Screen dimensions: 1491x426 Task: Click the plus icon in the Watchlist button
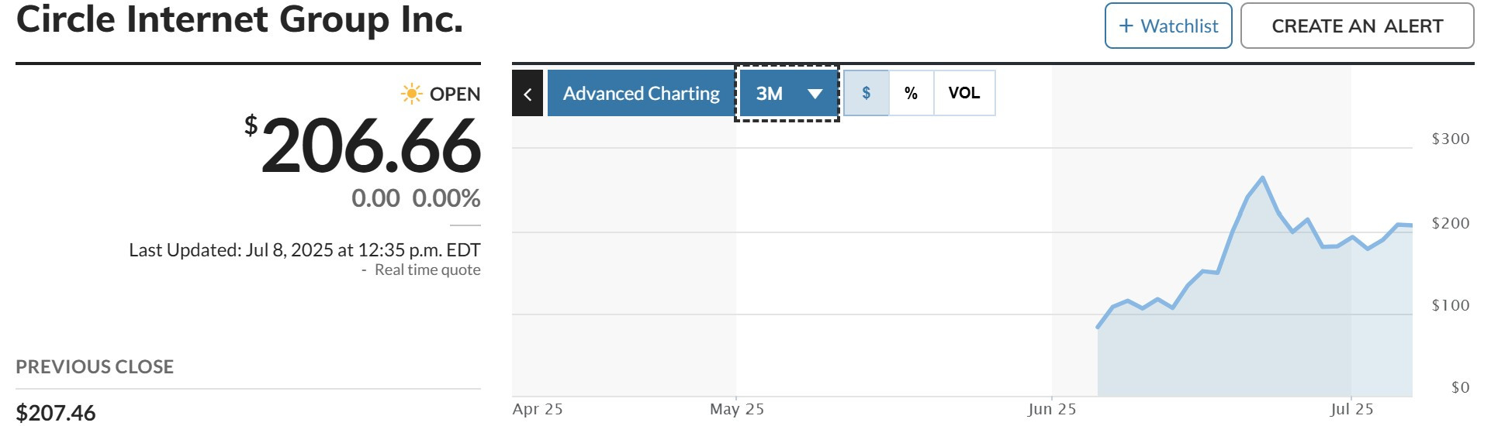[1126, 26]
